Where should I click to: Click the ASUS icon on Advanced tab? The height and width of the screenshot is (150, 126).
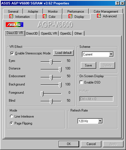point(99,16)
